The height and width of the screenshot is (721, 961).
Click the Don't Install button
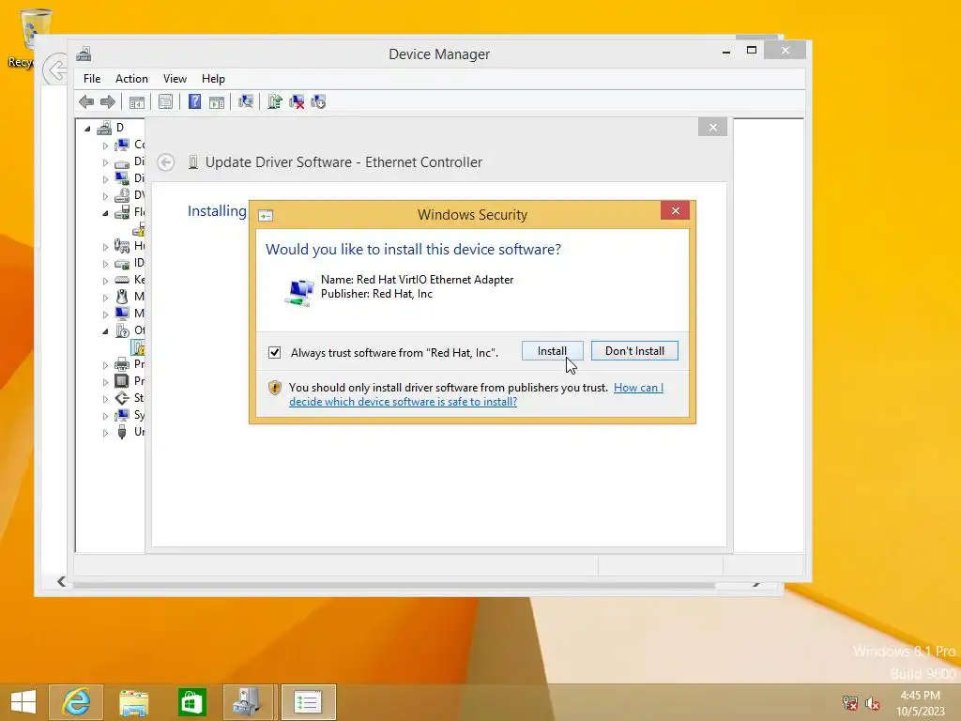(x=634, y=351)
